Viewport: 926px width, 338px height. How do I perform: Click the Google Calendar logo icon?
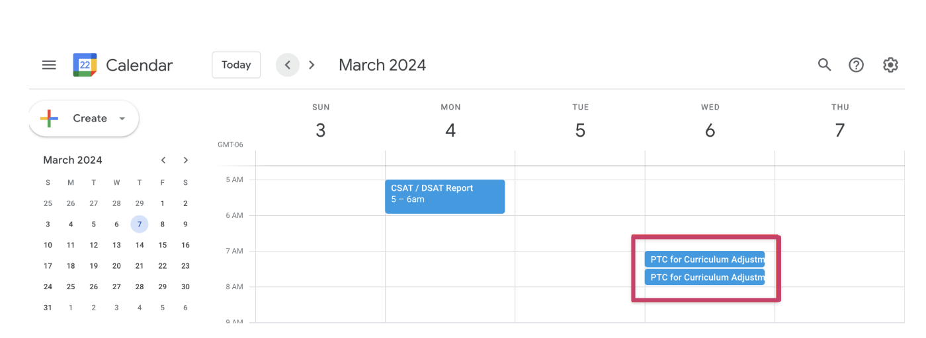(85, 65)
